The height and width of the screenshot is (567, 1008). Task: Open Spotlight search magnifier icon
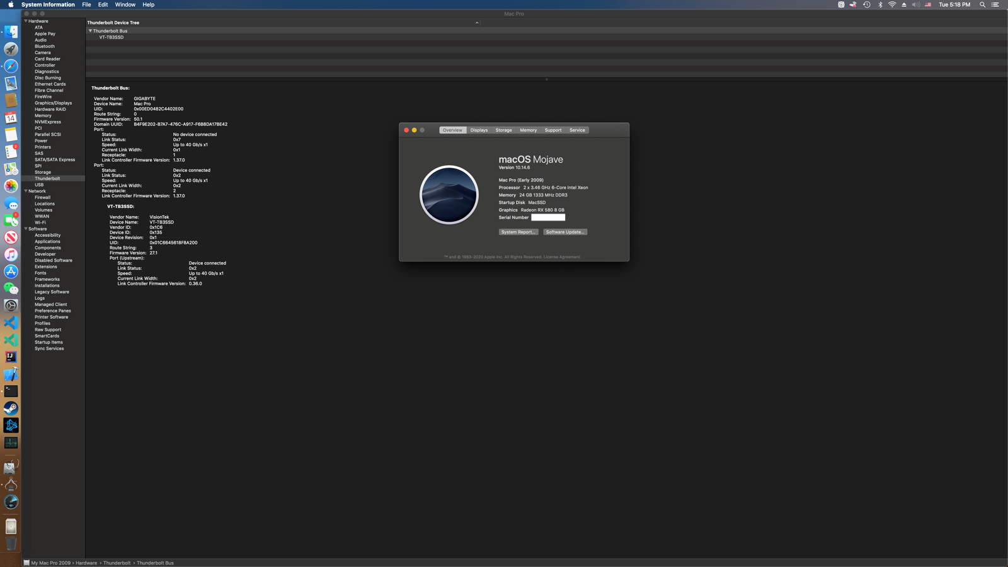(x=982, y=4)
